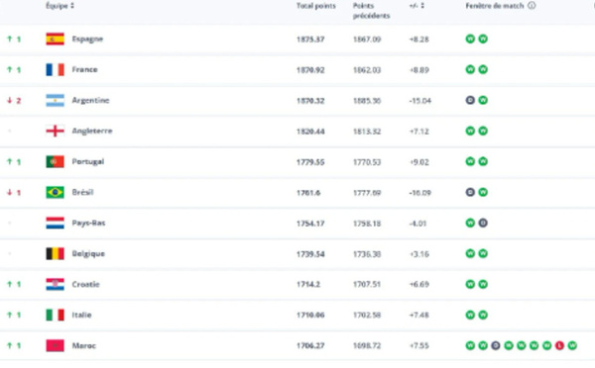Open the Italie team link
The image size is (595, 368).
pyautogui.click(x=82, y=315)
